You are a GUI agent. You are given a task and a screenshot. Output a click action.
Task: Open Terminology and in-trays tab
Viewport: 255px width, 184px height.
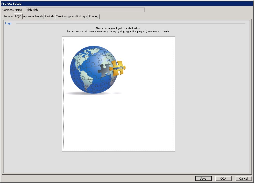point(72,16)
